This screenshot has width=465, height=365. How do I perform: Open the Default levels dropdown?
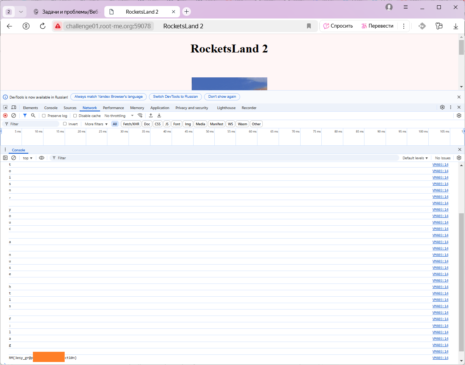pos(415,158)
